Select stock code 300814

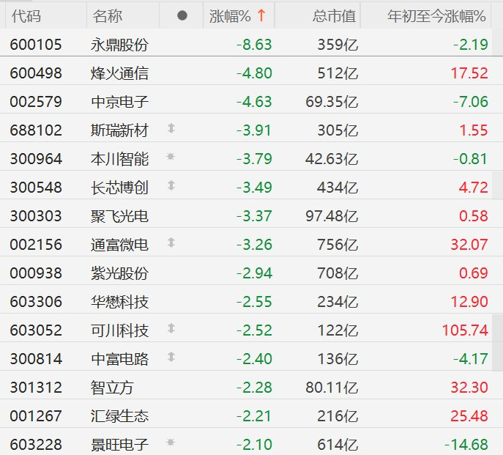click(x=36, y=359)
